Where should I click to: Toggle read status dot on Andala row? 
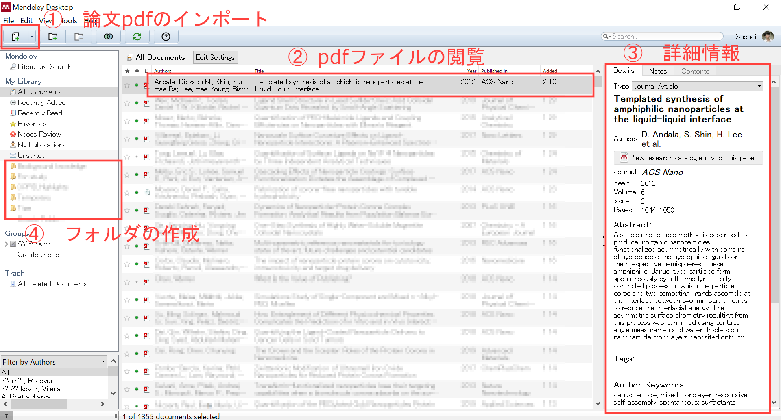pyautogui.click(x=137, y=85)
